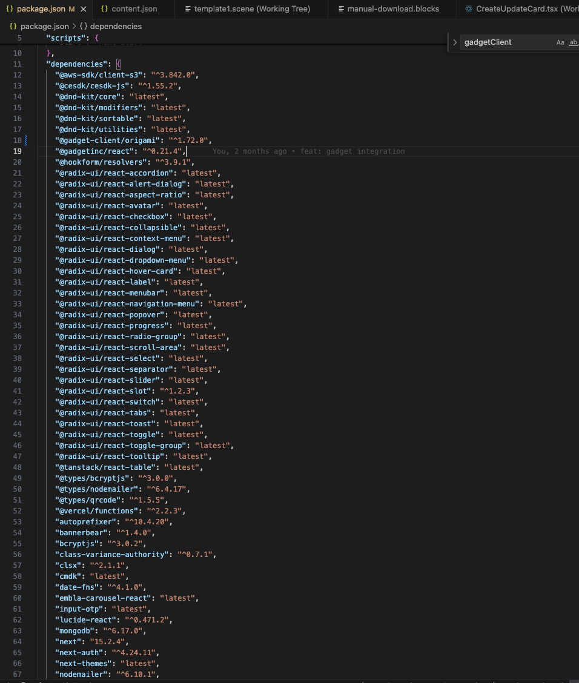
Task: Click the braces icon before breadcrumb package.json
Action: click(13, 26)
